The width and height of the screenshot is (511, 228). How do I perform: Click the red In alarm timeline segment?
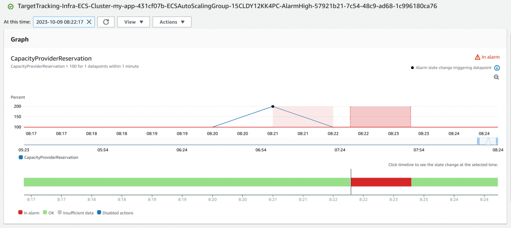(x=381, y=182)
